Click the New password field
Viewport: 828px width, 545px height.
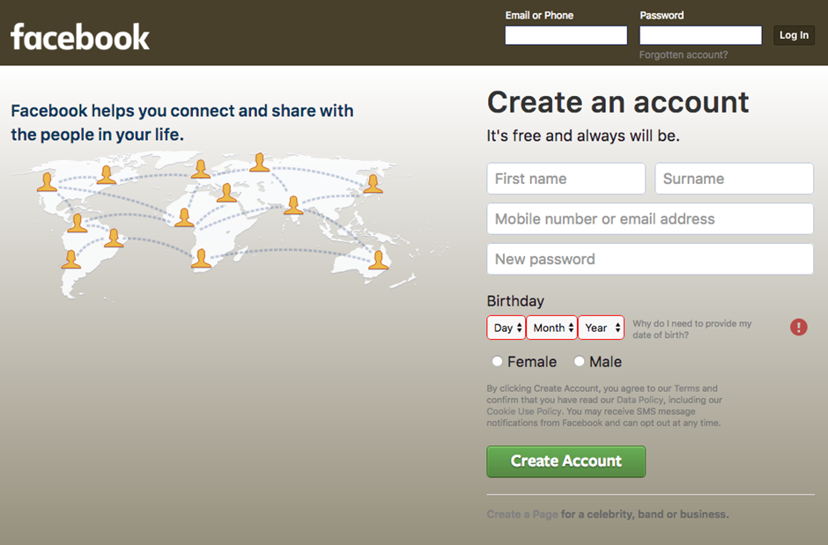click(650, 260)
